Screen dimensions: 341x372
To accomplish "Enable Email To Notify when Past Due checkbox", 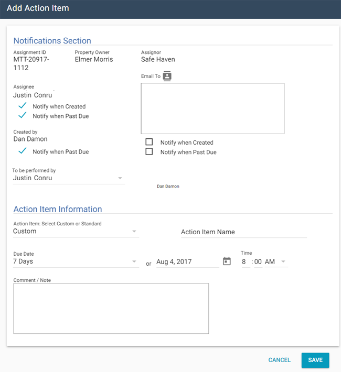I will (x=150, y=152).
